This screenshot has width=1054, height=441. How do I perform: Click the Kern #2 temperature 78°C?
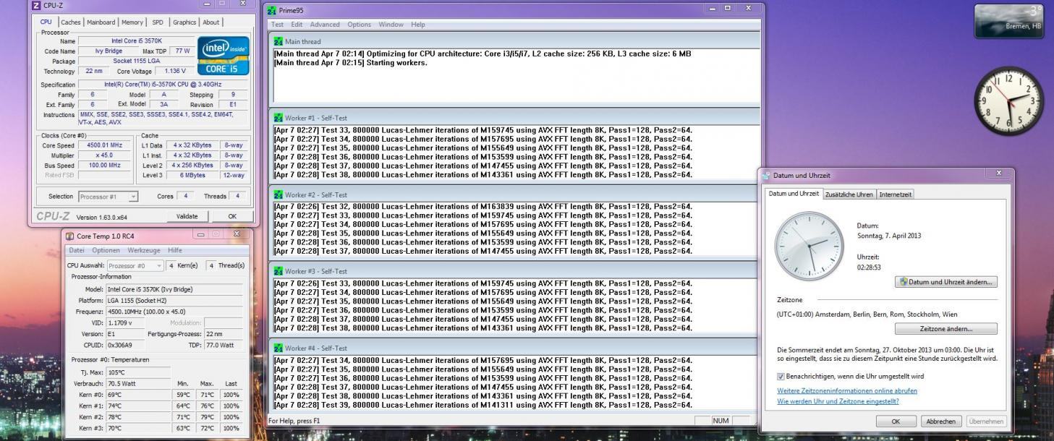pos(138,417)
